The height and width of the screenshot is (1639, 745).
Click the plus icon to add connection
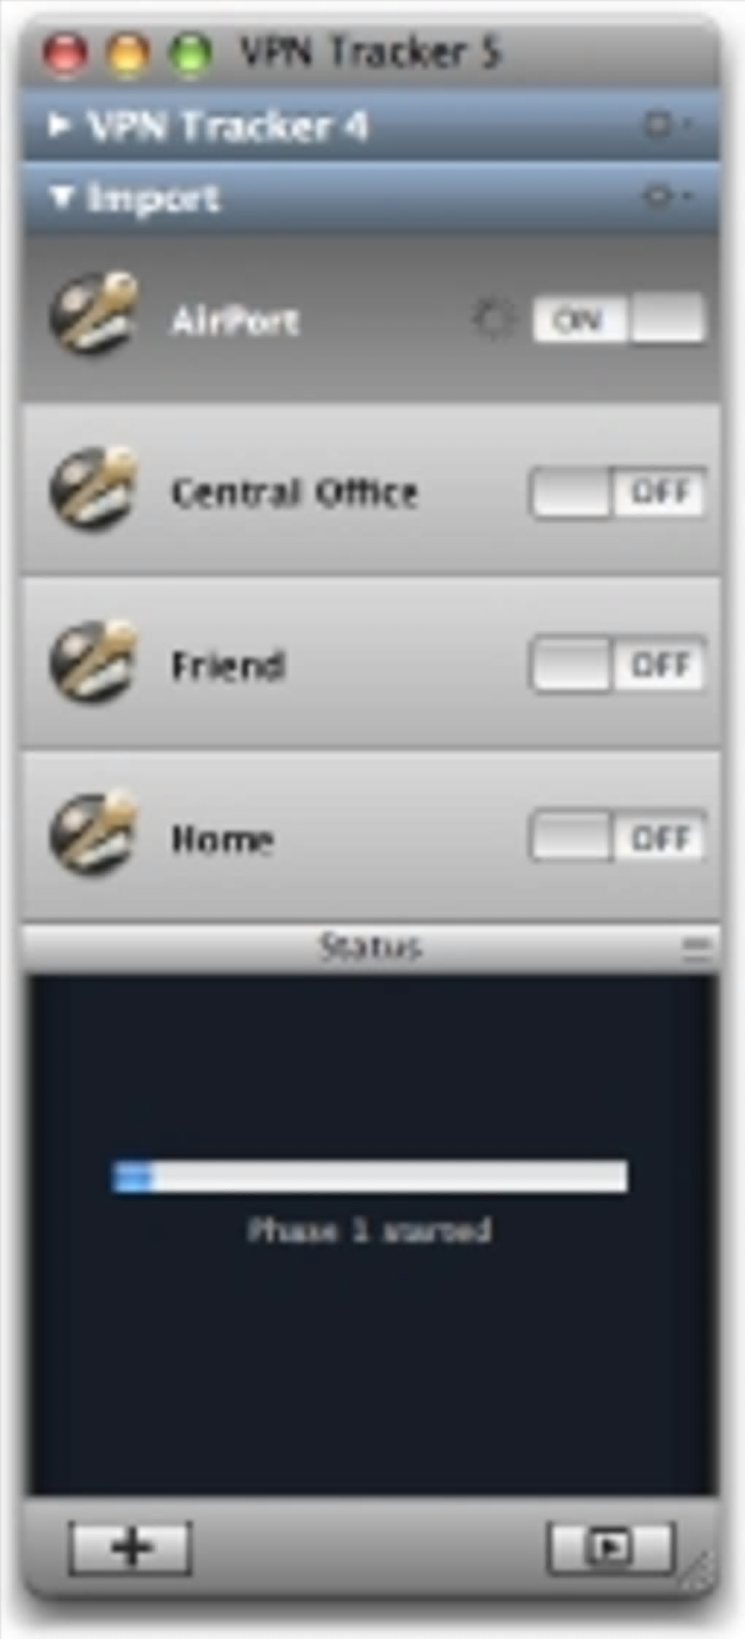point(131,1548)
